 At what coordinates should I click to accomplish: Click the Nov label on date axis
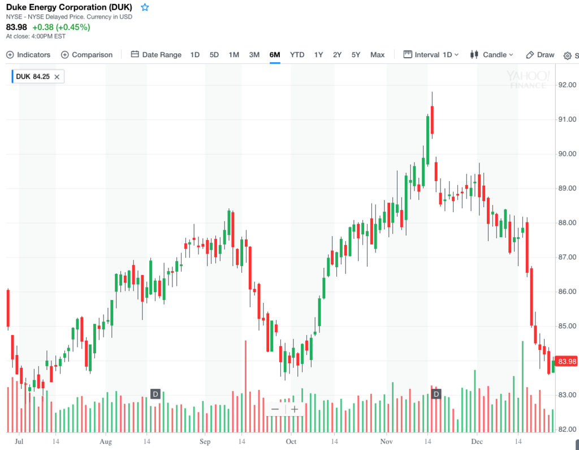pos(386,441)
